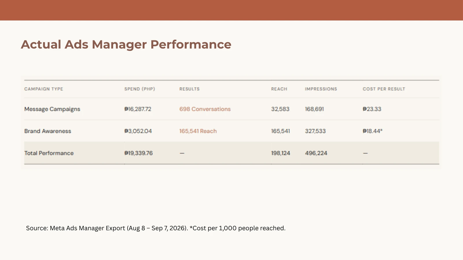463x260 pixels.
Task: Click the terracotta header banner
Action: coord(231,10)
